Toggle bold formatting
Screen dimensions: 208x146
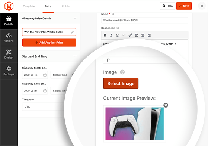coord(105,35)
